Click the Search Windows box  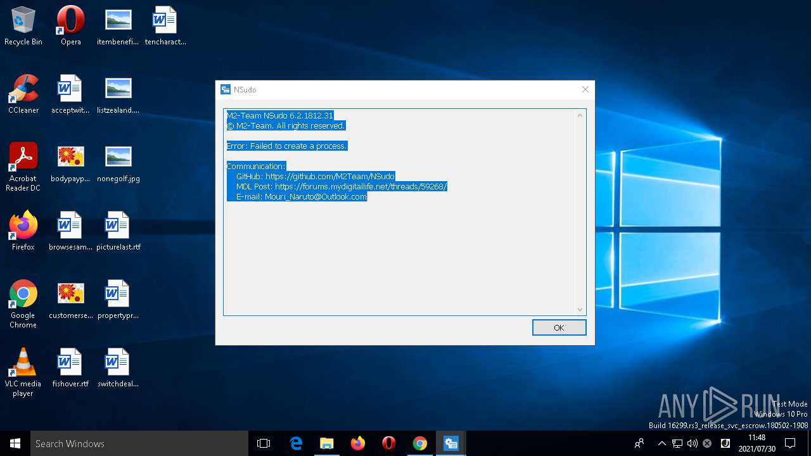(x=139, y=443)
